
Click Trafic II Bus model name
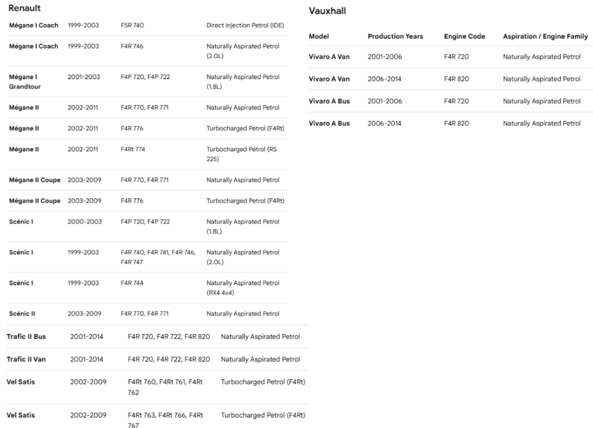click(x=26, y=337)
